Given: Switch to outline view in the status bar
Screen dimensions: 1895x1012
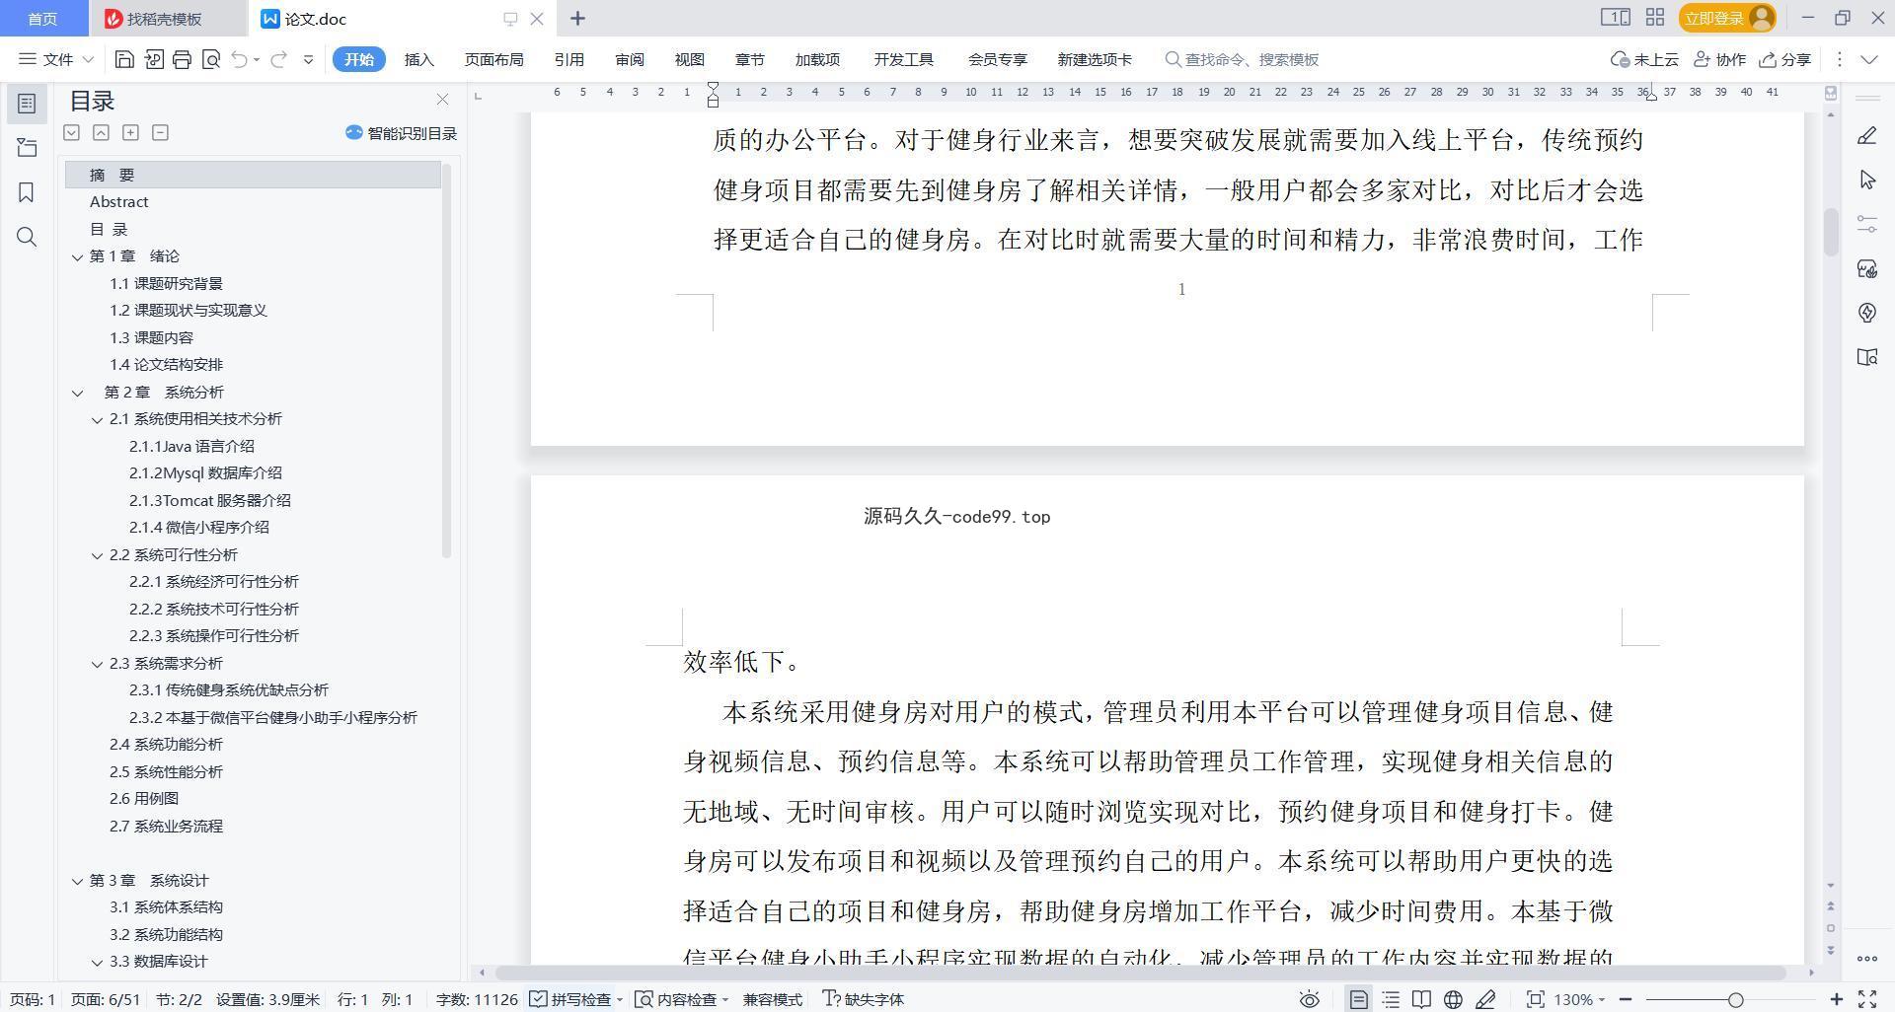Looking at the screenshot, I should pyautogui.click(x=1391, y=999).
